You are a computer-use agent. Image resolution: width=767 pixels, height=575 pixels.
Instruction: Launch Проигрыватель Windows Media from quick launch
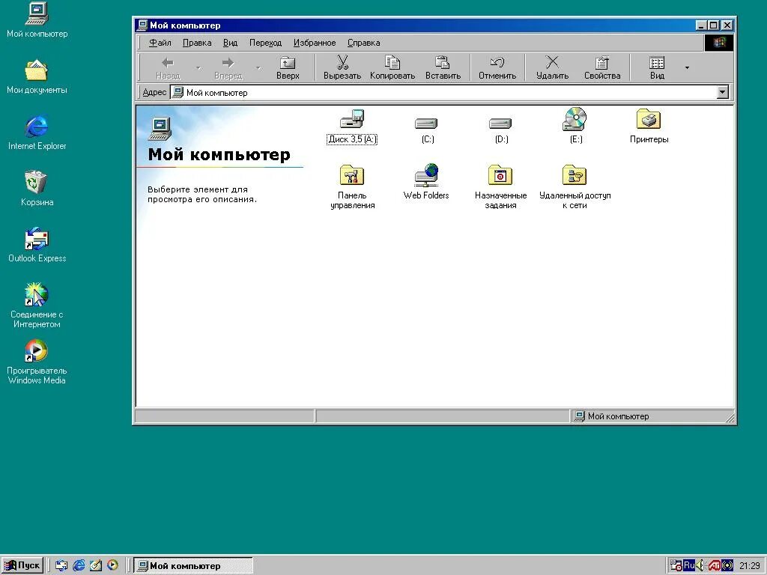(112, 565)
